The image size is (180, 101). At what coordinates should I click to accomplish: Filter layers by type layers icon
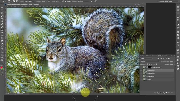(164, 58)
